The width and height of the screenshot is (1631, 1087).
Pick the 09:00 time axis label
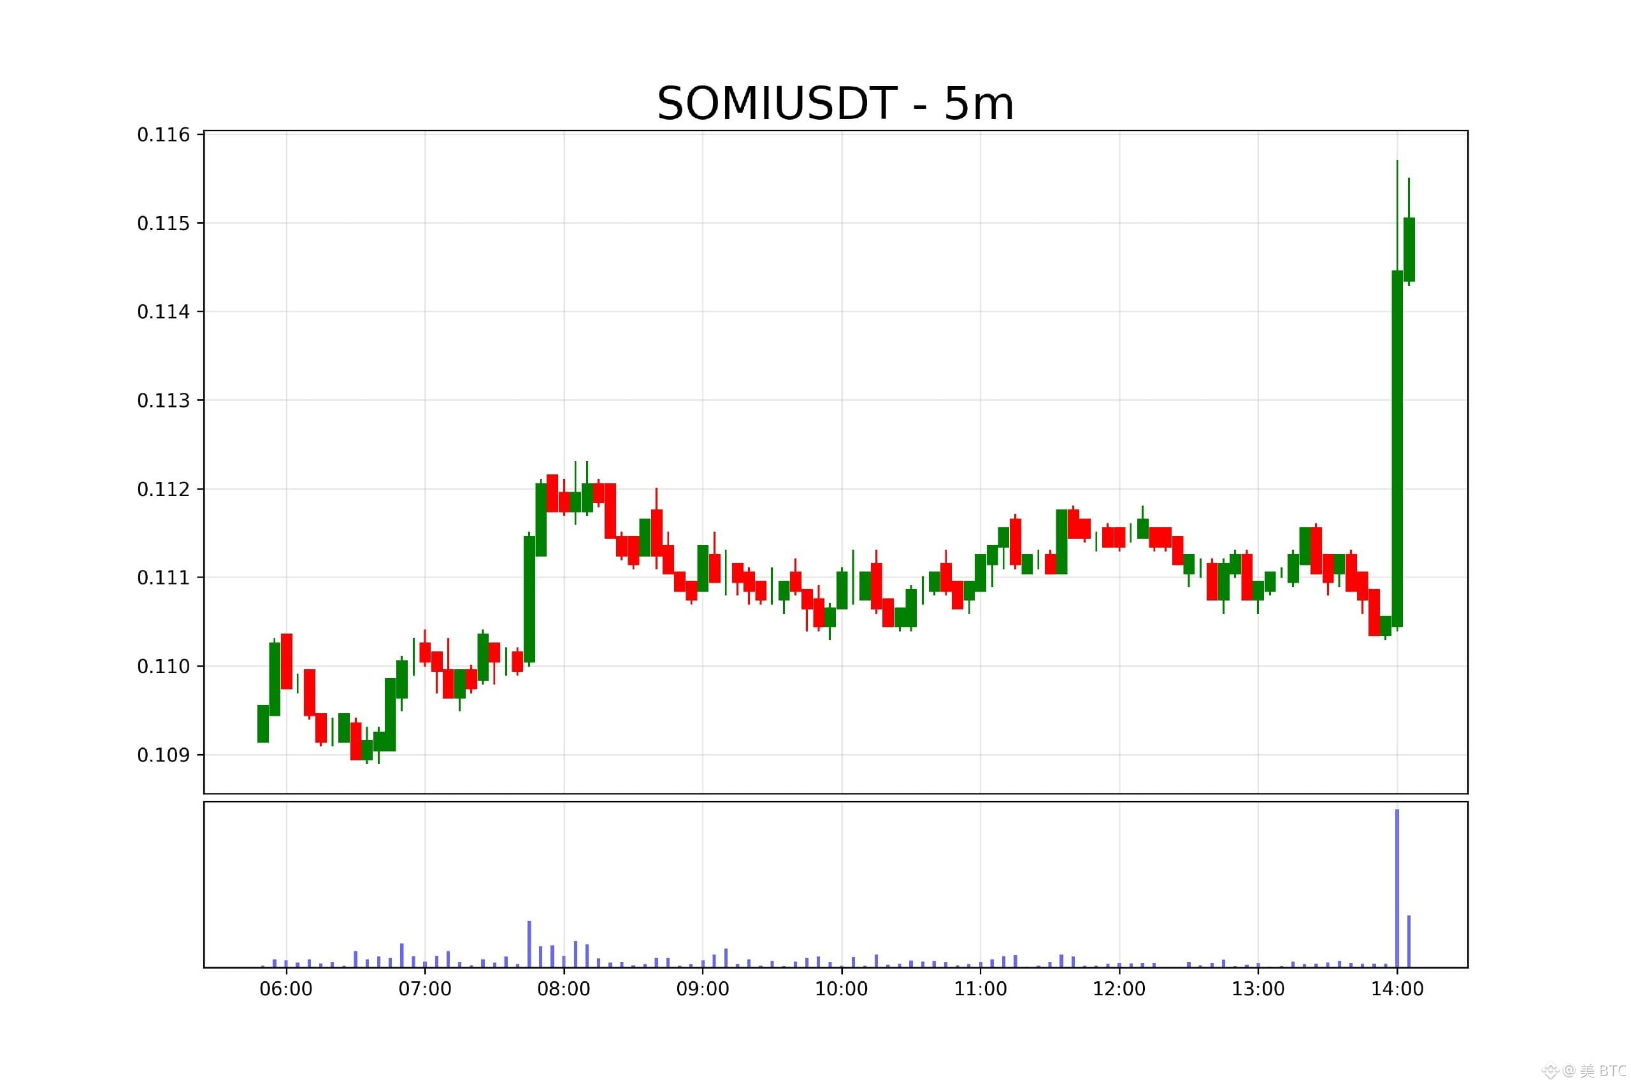[x=703, y=988]
